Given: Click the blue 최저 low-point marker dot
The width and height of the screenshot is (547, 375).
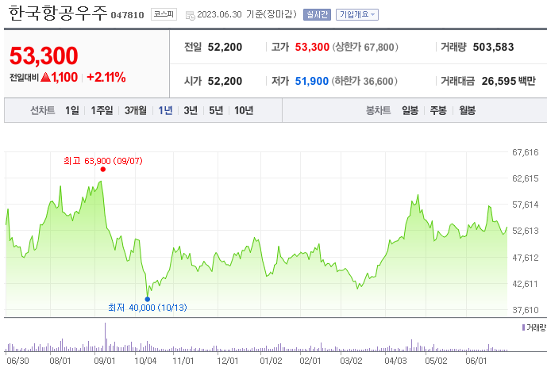Looking at the screenshot, I should click(x=147, y=299).
